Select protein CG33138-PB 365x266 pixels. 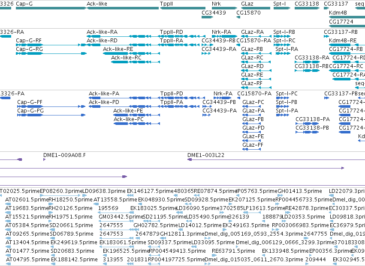[x=312, y=128]
